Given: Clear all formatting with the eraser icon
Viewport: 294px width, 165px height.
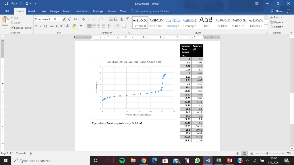Looking at the screenshot, I should click(x=84, y=19).
